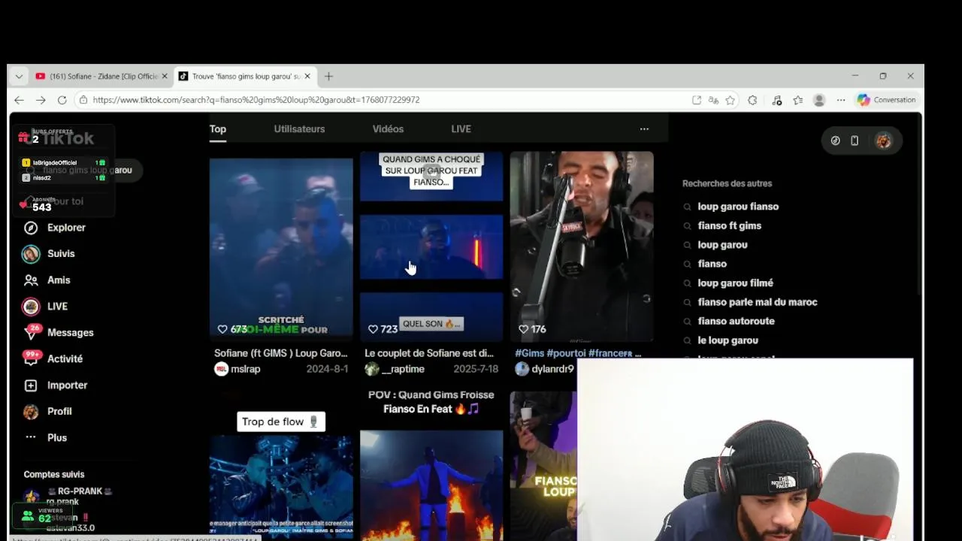
Task: Search suggestion 'loup garou fianso'
Action: pos(738,207)
